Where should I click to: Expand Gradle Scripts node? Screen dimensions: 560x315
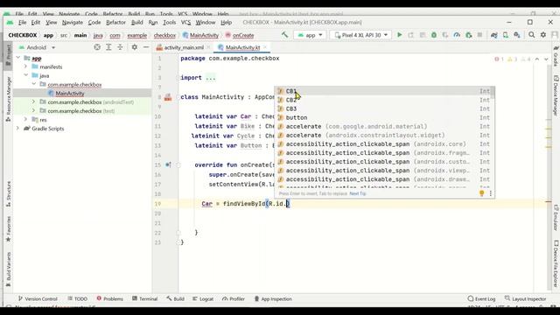click(x=18, y=129)
